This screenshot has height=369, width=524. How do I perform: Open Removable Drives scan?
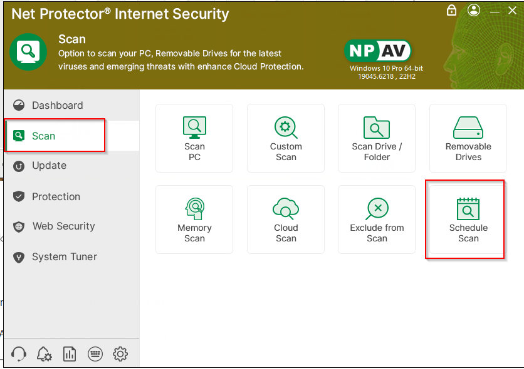[468, 138]
